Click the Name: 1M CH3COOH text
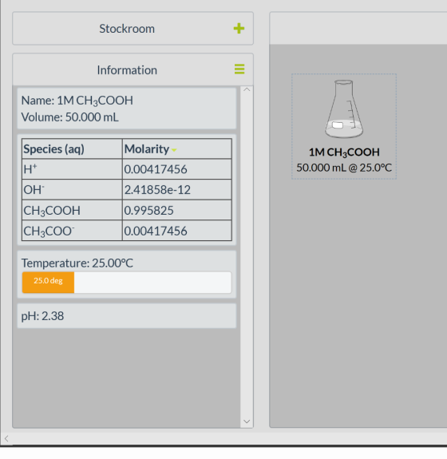Screen dimensions: 447x459 pos(77,101)
